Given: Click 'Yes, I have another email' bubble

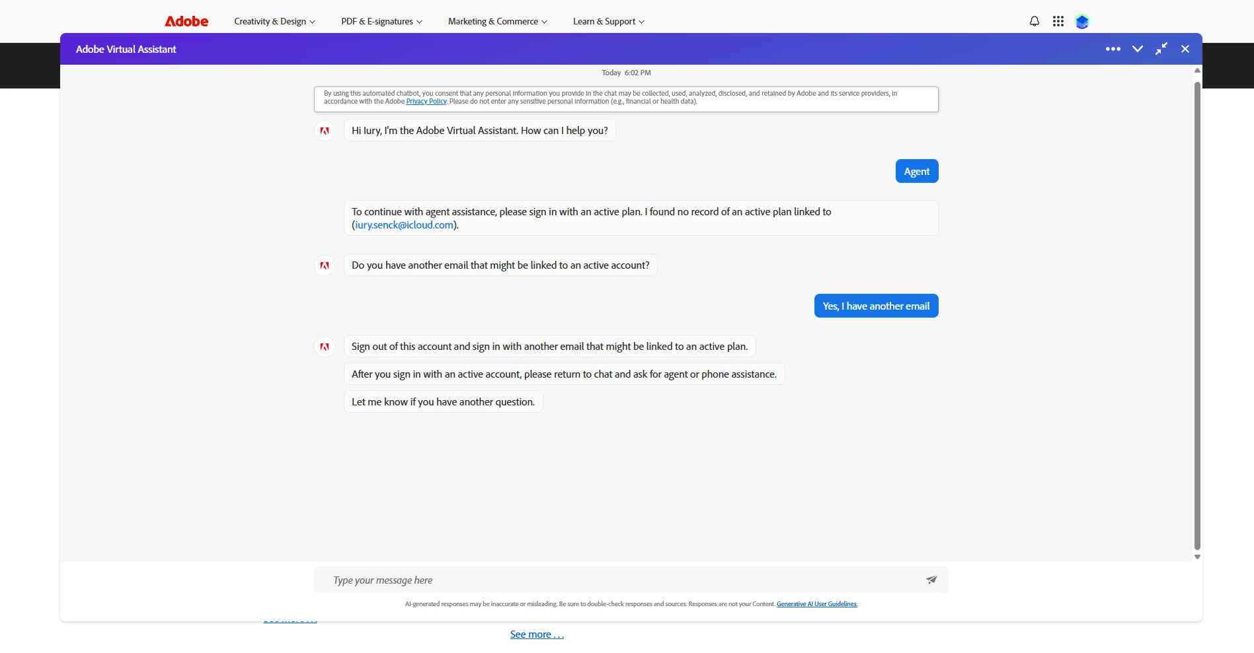Looking at the screenshot, I should click(876, 306).
